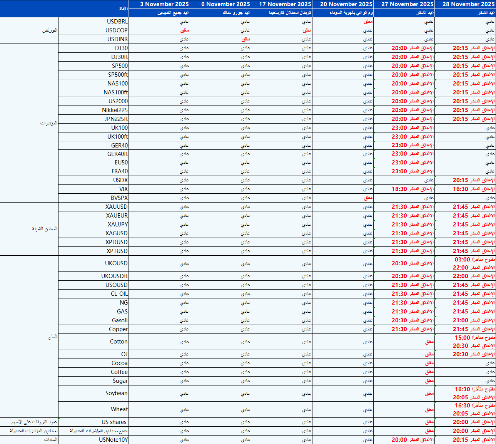The image size is (496, 444).
Task: Select US shares closed cell on 27 November
Action: (429, 422)
